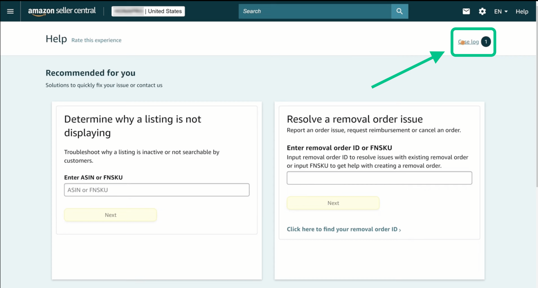Click the Amazon Seller Central logo
This screenshot has height=288, width=538.
coord(62,11)
